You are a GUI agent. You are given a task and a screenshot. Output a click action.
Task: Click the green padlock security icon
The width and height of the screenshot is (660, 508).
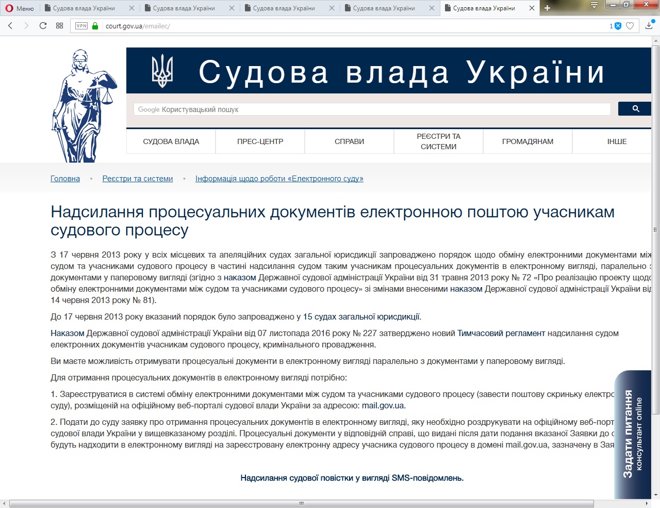point(95,26)
